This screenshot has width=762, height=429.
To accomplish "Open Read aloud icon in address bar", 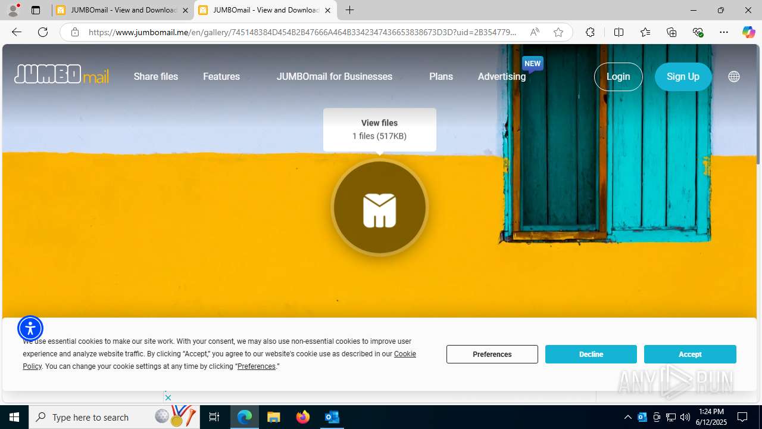I will [x=535, y=32].
